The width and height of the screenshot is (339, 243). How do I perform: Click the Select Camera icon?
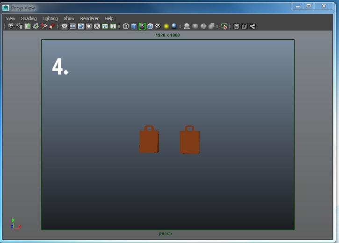tap(11, 26)
